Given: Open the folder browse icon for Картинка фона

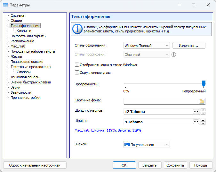Looking at the screenshot, I should point(202,101).
